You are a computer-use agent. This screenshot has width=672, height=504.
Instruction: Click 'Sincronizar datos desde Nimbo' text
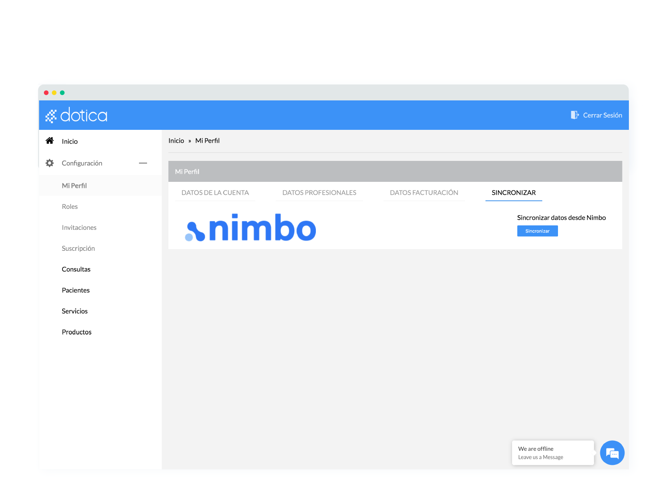pyautogui.click(x=561, y=218)
